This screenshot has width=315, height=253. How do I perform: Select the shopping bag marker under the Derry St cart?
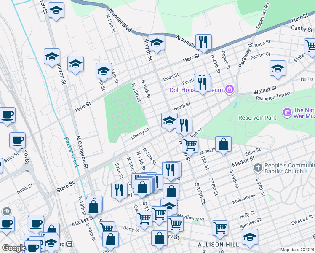[110, 240]
